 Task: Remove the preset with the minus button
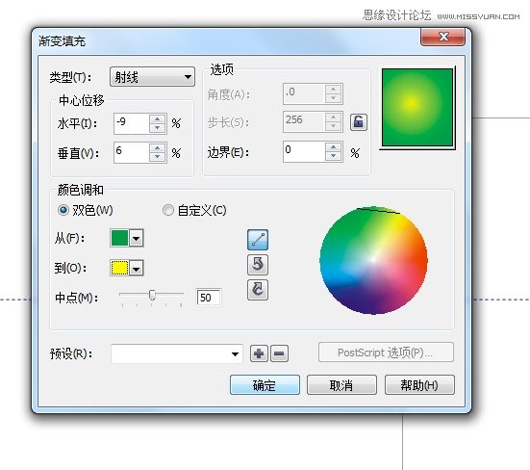click(279, 353)
